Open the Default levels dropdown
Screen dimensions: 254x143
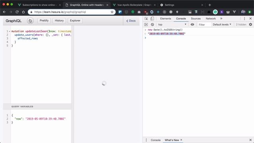(222, 25)
